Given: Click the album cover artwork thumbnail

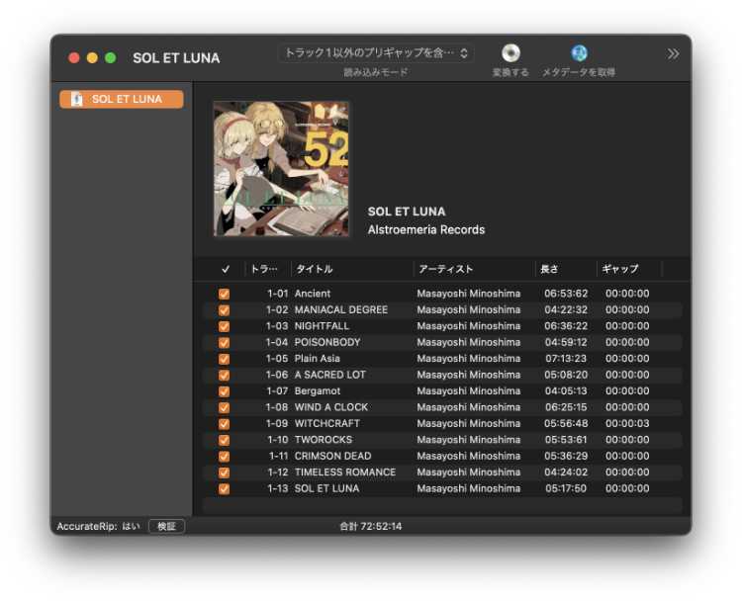Looking at the screenshot, I should pyautogui.click(x=281, y=169).
